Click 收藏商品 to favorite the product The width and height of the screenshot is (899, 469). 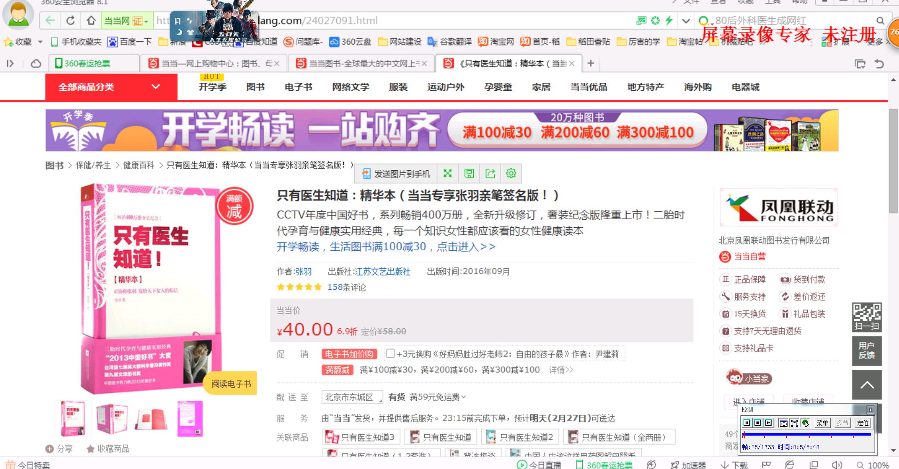(108, 449)
